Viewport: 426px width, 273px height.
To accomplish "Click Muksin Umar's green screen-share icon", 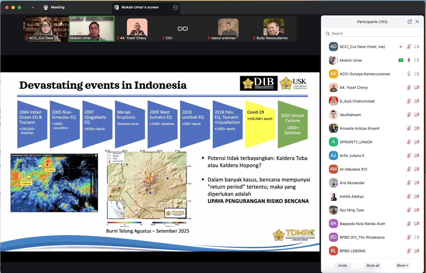I will 401,60.
